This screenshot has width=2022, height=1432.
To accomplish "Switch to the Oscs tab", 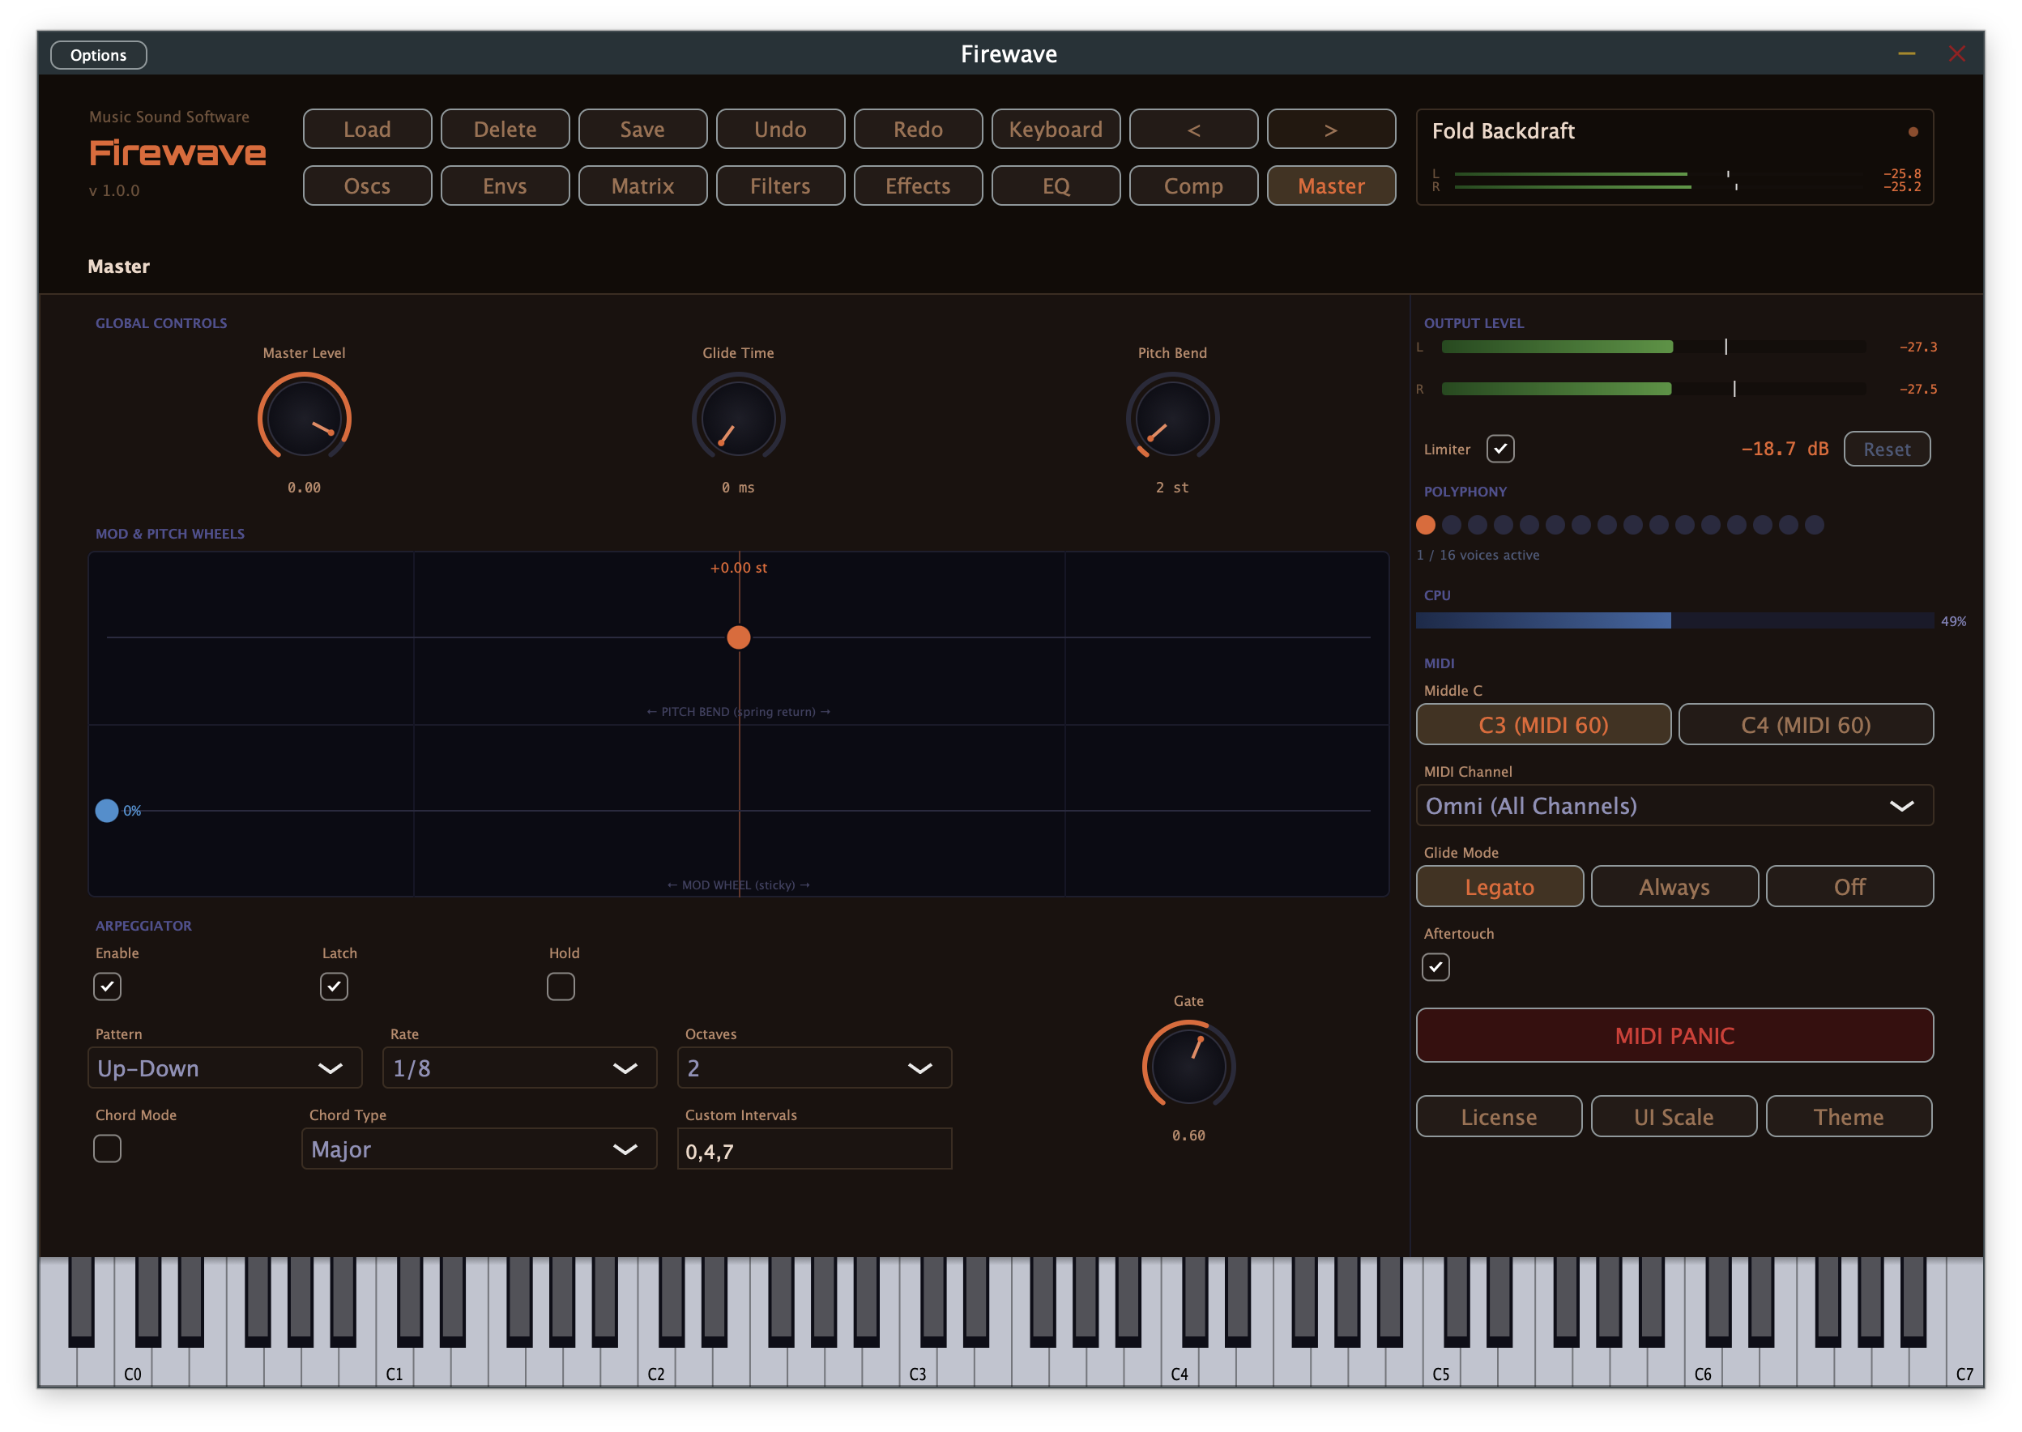I will pos(367,186).
